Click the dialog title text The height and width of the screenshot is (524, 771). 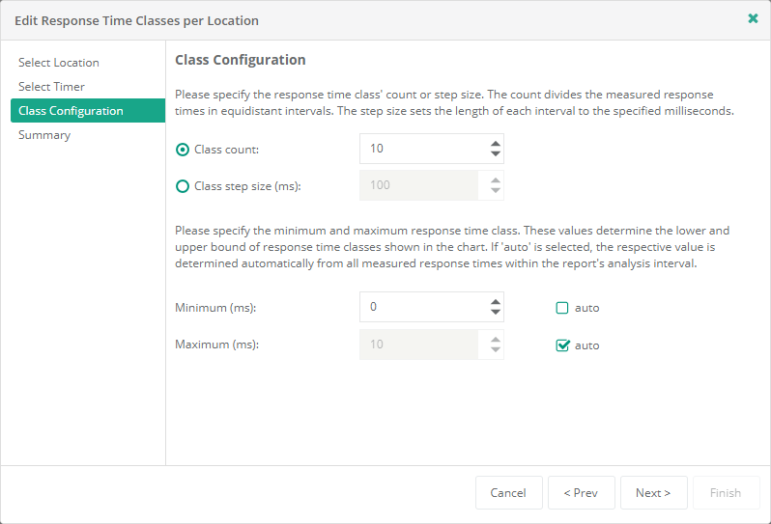tap(136, 20)
